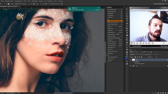Select the Rectangular Marquee tool

tap(127, 11)
